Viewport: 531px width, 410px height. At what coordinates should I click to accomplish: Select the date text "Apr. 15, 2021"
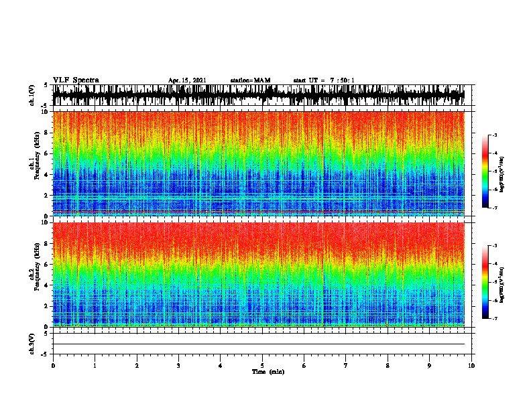187,80
